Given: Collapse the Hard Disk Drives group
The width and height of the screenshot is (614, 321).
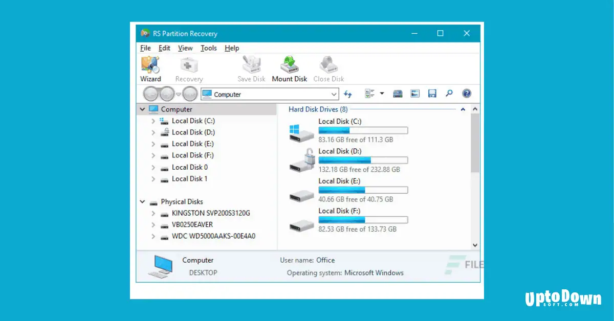Looking at the screenshot, I should click(x=463, y=109).
